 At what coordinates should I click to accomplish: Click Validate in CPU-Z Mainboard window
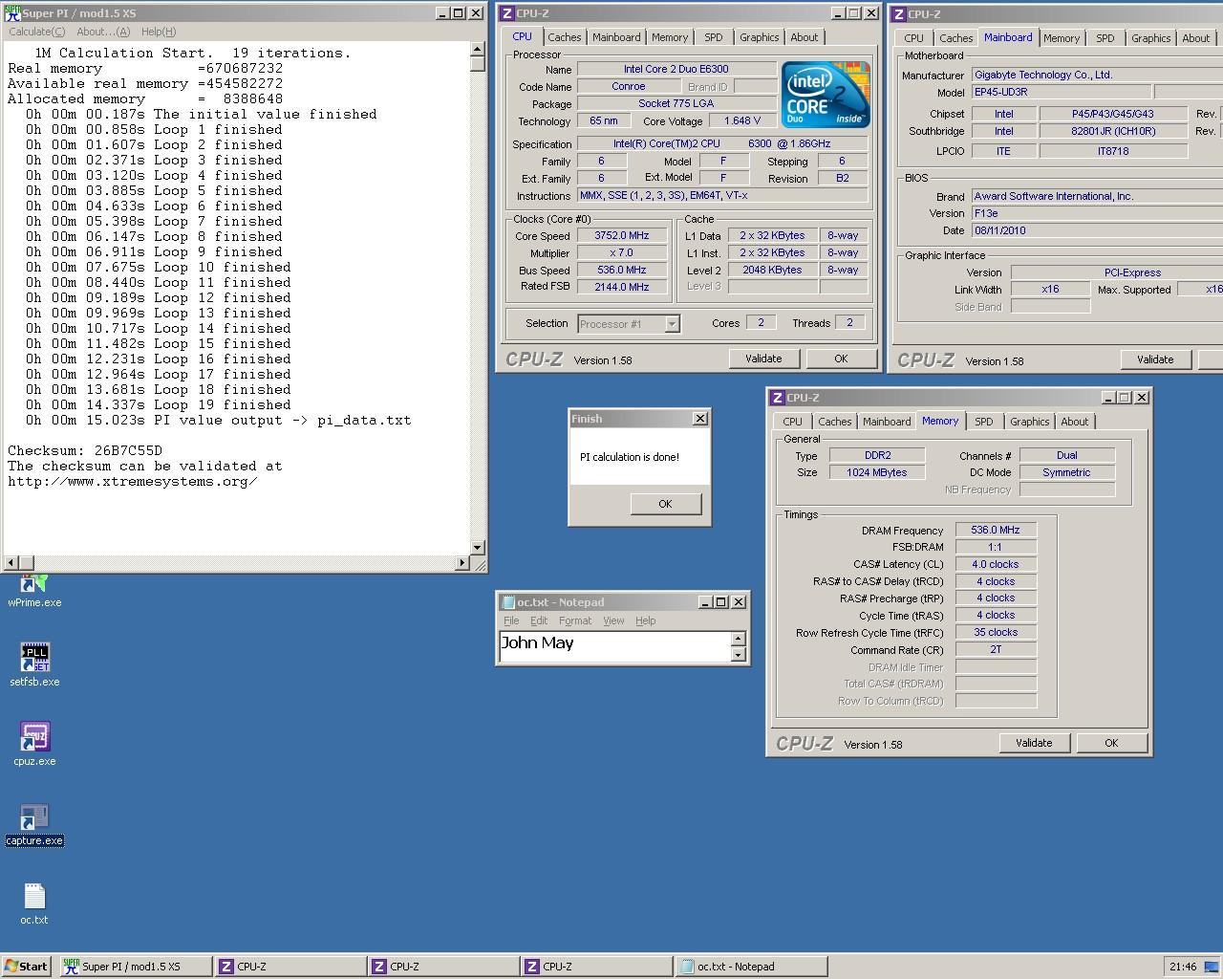(x=1155, y=359)
